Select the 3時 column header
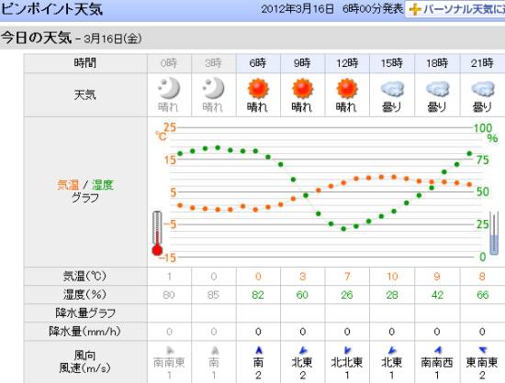 click(214, 63)
